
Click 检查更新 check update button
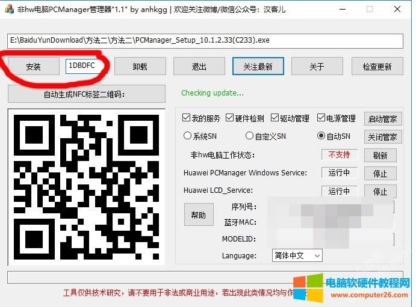coord(377,66)
